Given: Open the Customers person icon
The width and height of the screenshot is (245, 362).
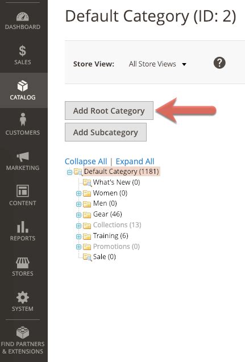Looking at the screenshot, I should pyautogui.click(x=23, y=119).
